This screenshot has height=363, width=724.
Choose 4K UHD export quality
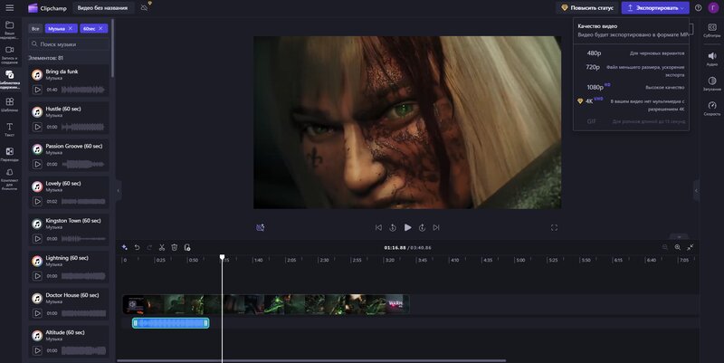(631, 105)
